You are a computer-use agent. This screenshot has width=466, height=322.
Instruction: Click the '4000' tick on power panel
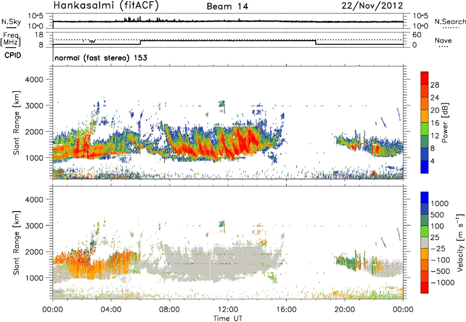coord(34,80)
